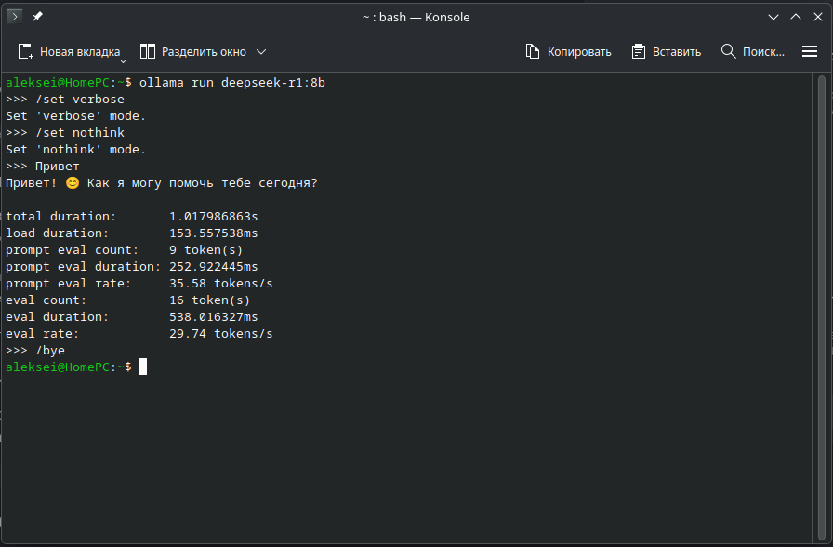Click the Вставить paste button
Viewport: 833px width, 547px height.
(667, 51)
